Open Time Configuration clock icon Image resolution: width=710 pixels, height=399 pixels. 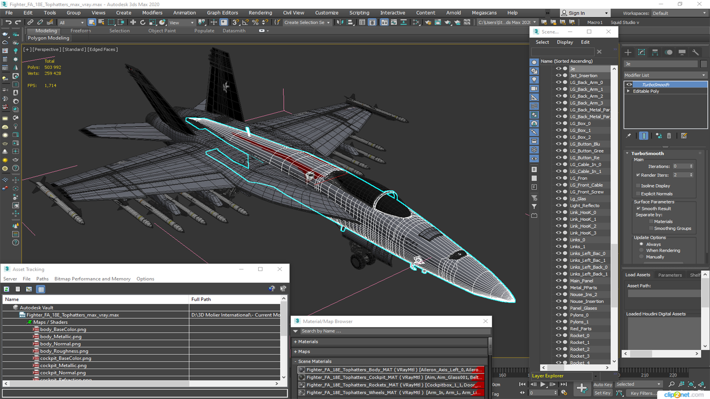pos(564,393)
